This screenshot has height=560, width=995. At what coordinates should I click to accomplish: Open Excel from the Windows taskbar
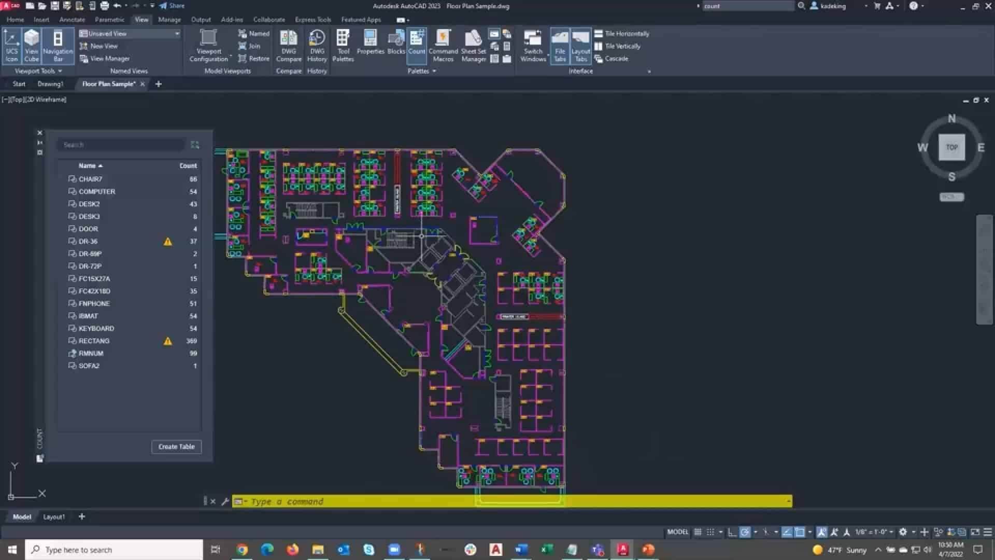(x=547, y=550)
